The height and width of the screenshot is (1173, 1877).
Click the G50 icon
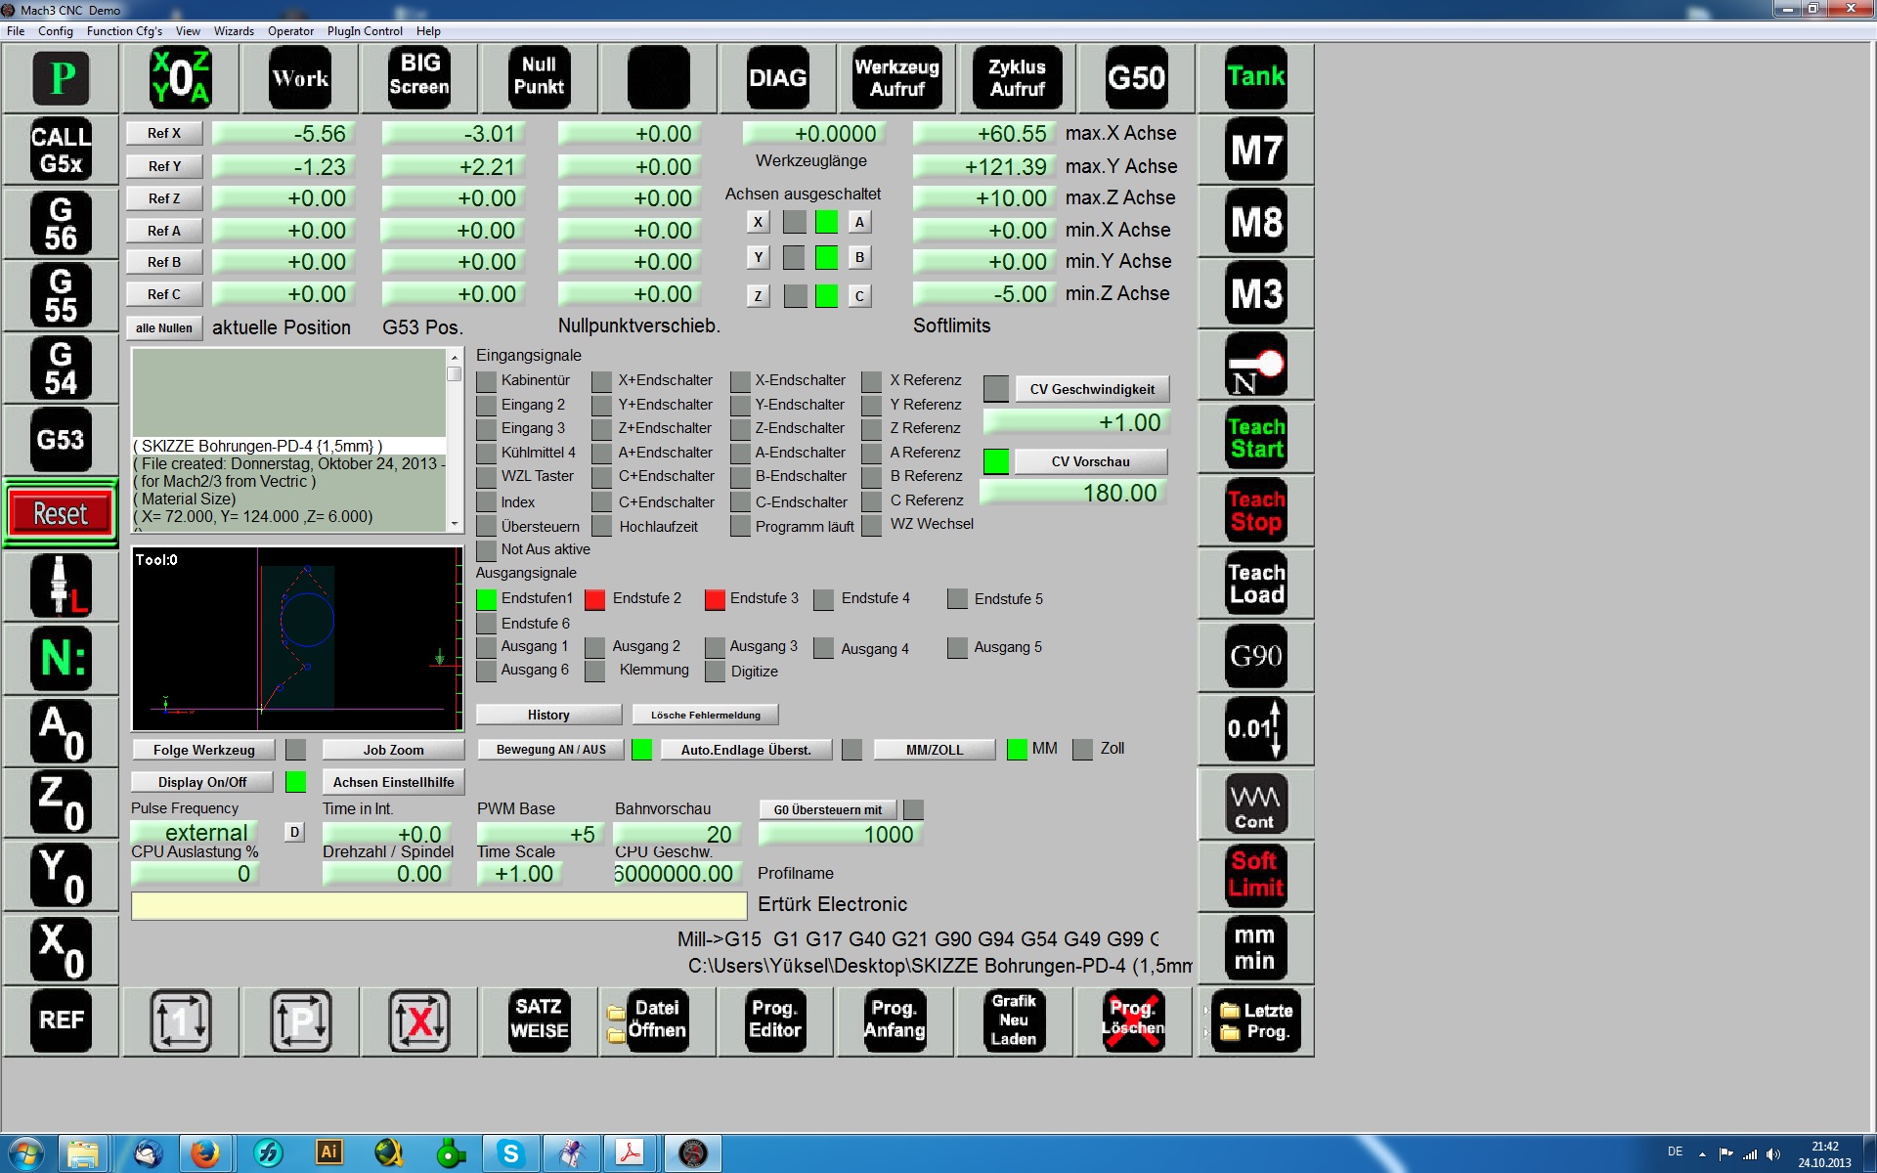coord(1137,77)
